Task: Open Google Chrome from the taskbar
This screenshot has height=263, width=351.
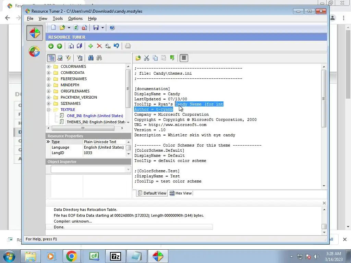Action: click(x=71, y=256)
